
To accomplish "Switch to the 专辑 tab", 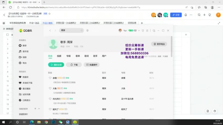I will (x=68, y=56).
